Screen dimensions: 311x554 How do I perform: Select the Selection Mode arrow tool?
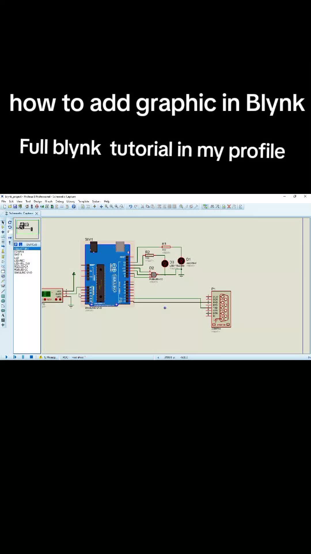pos(3,222)
